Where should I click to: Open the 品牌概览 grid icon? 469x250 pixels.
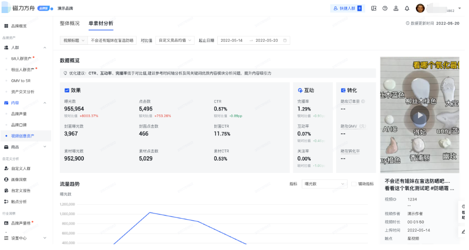(6, 26)
